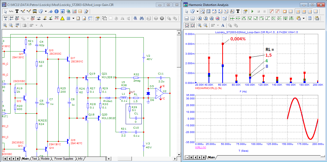327x162 pixels.
Task: Toggle currents display icon
Action: coord(39,18)
